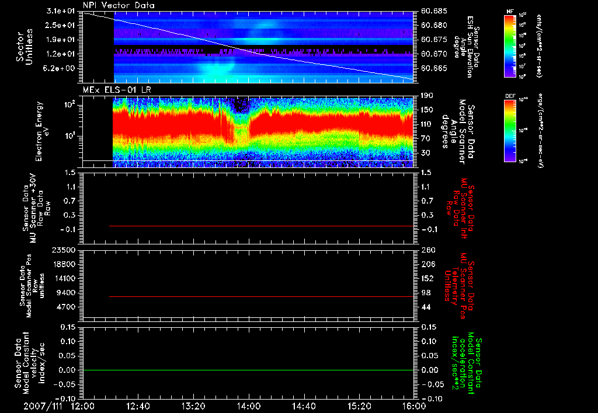Click the '12:40' time tick label
Viewport: 598px width, 413px height.
tap(138, 406)
